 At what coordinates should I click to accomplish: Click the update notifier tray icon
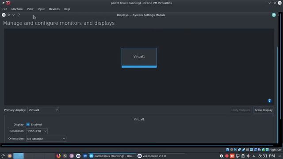222,156
